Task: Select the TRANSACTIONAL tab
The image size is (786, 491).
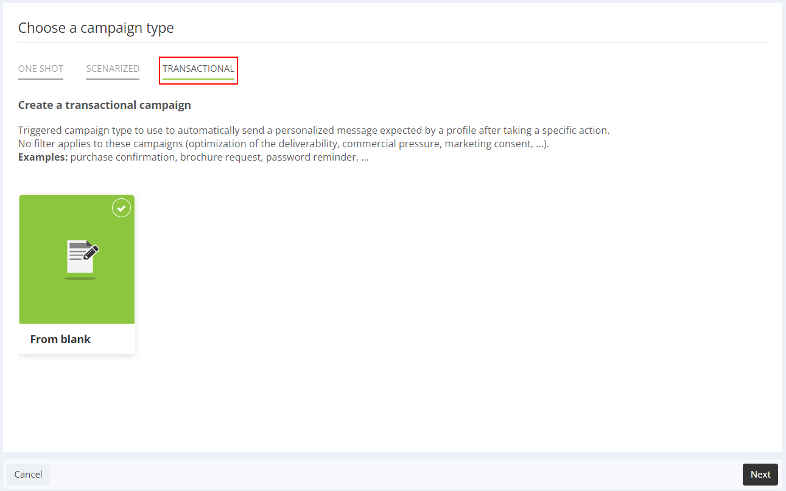Action: point(198,69)
